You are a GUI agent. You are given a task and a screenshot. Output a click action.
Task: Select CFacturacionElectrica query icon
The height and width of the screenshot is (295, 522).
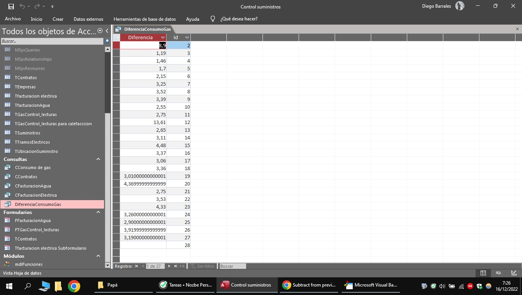7,195
